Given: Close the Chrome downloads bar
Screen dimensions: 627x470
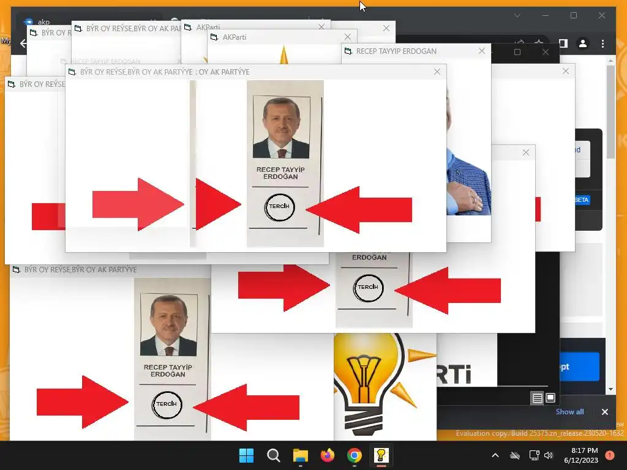Looking at the screenshot, I should click(604, 412).
